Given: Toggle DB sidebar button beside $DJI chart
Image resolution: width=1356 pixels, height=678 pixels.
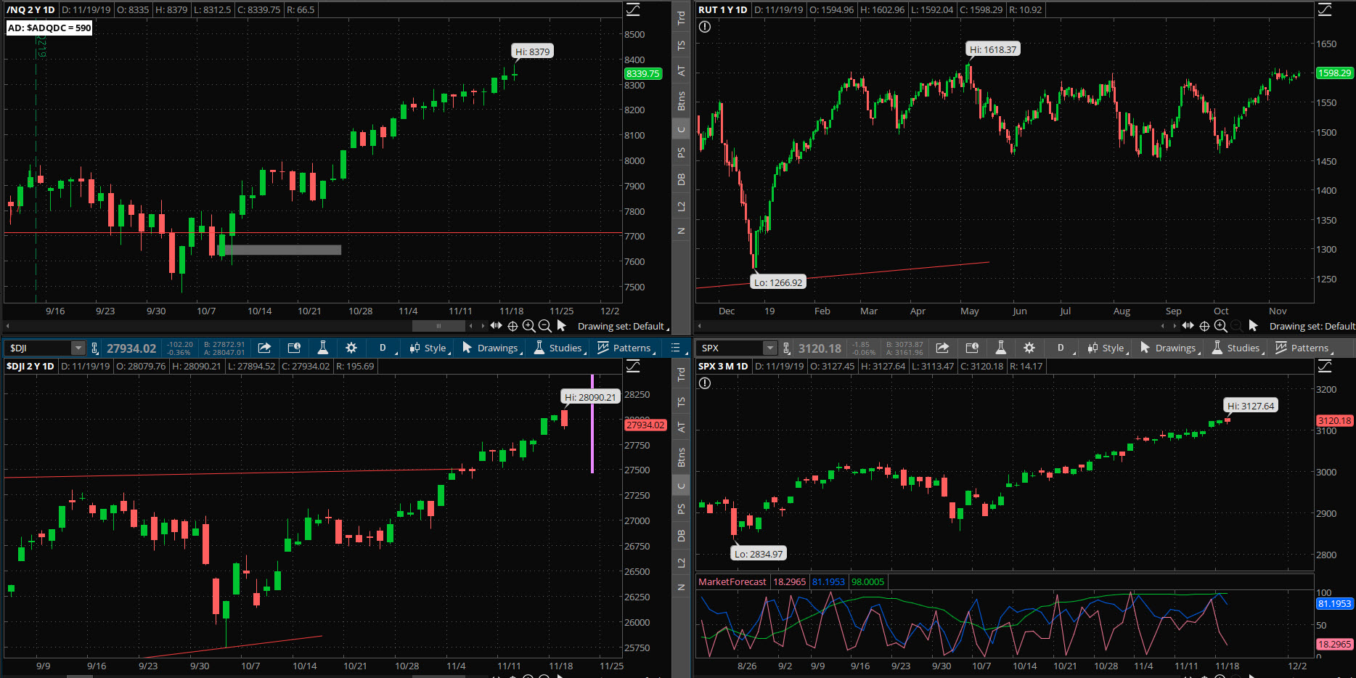Looking at the screenshot, I should (681, 536).
